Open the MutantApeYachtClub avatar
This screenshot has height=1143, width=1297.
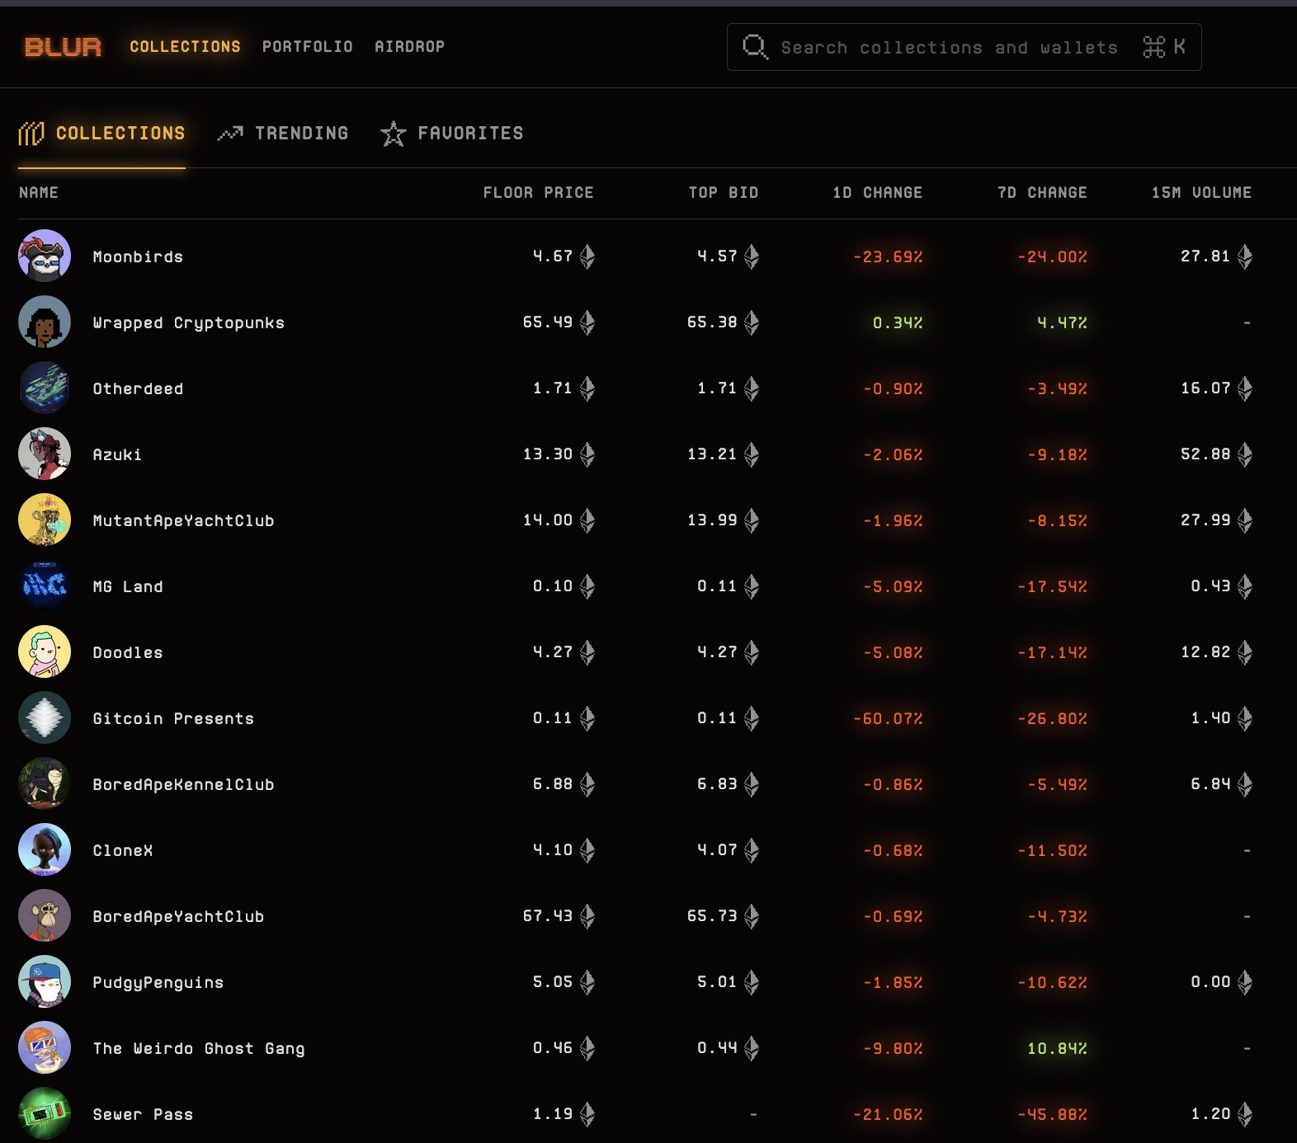(45, 520)
